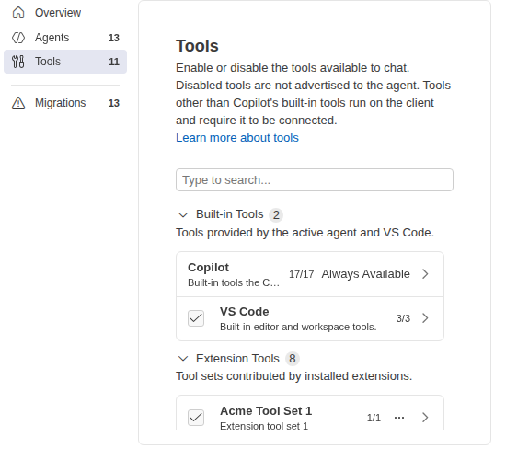The height and width of the screenshot is (460, 506).
Task: Collapse the Built-in Tools section
Action: coord(183,214)
